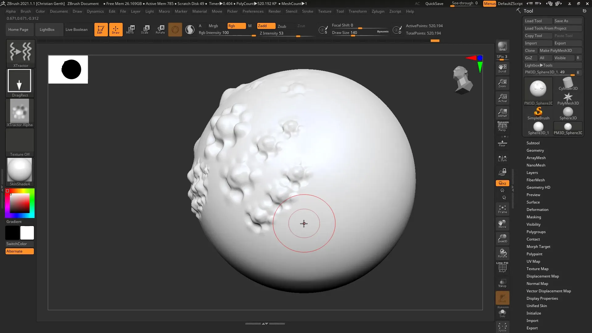Click the black secondary color swatch
592x333 pixels.
12,233
